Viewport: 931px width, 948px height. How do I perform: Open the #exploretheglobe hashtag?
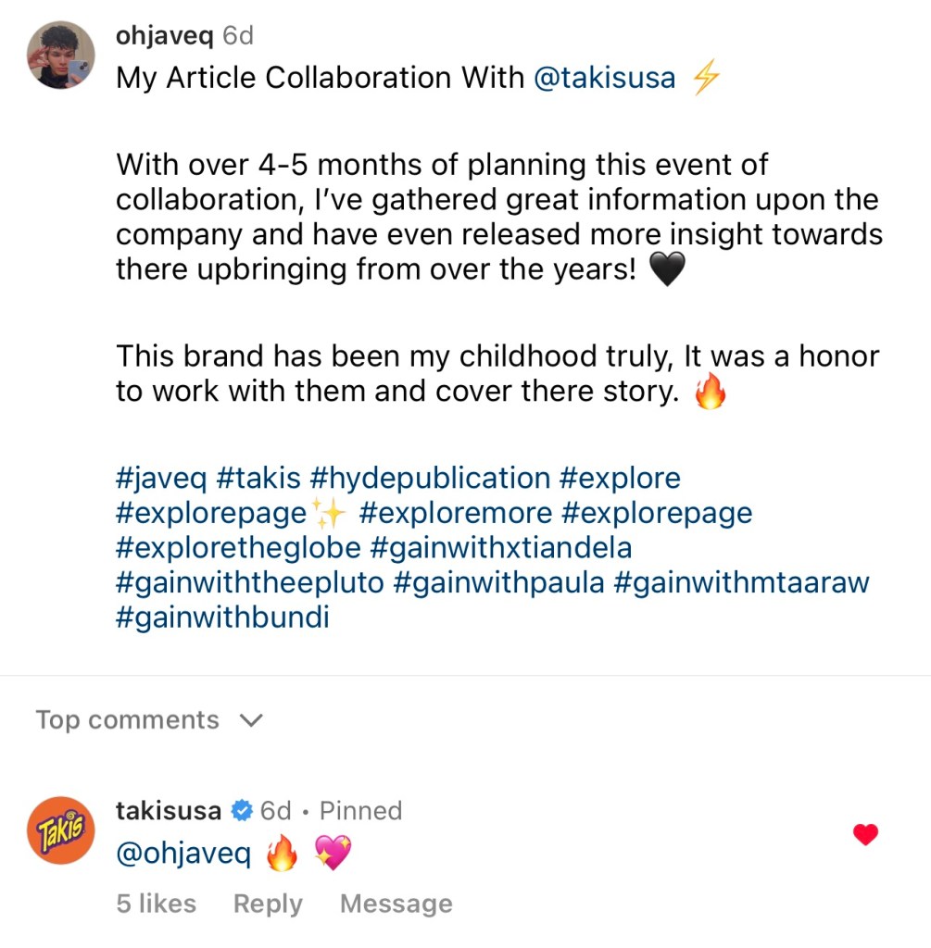pos(238,547)
